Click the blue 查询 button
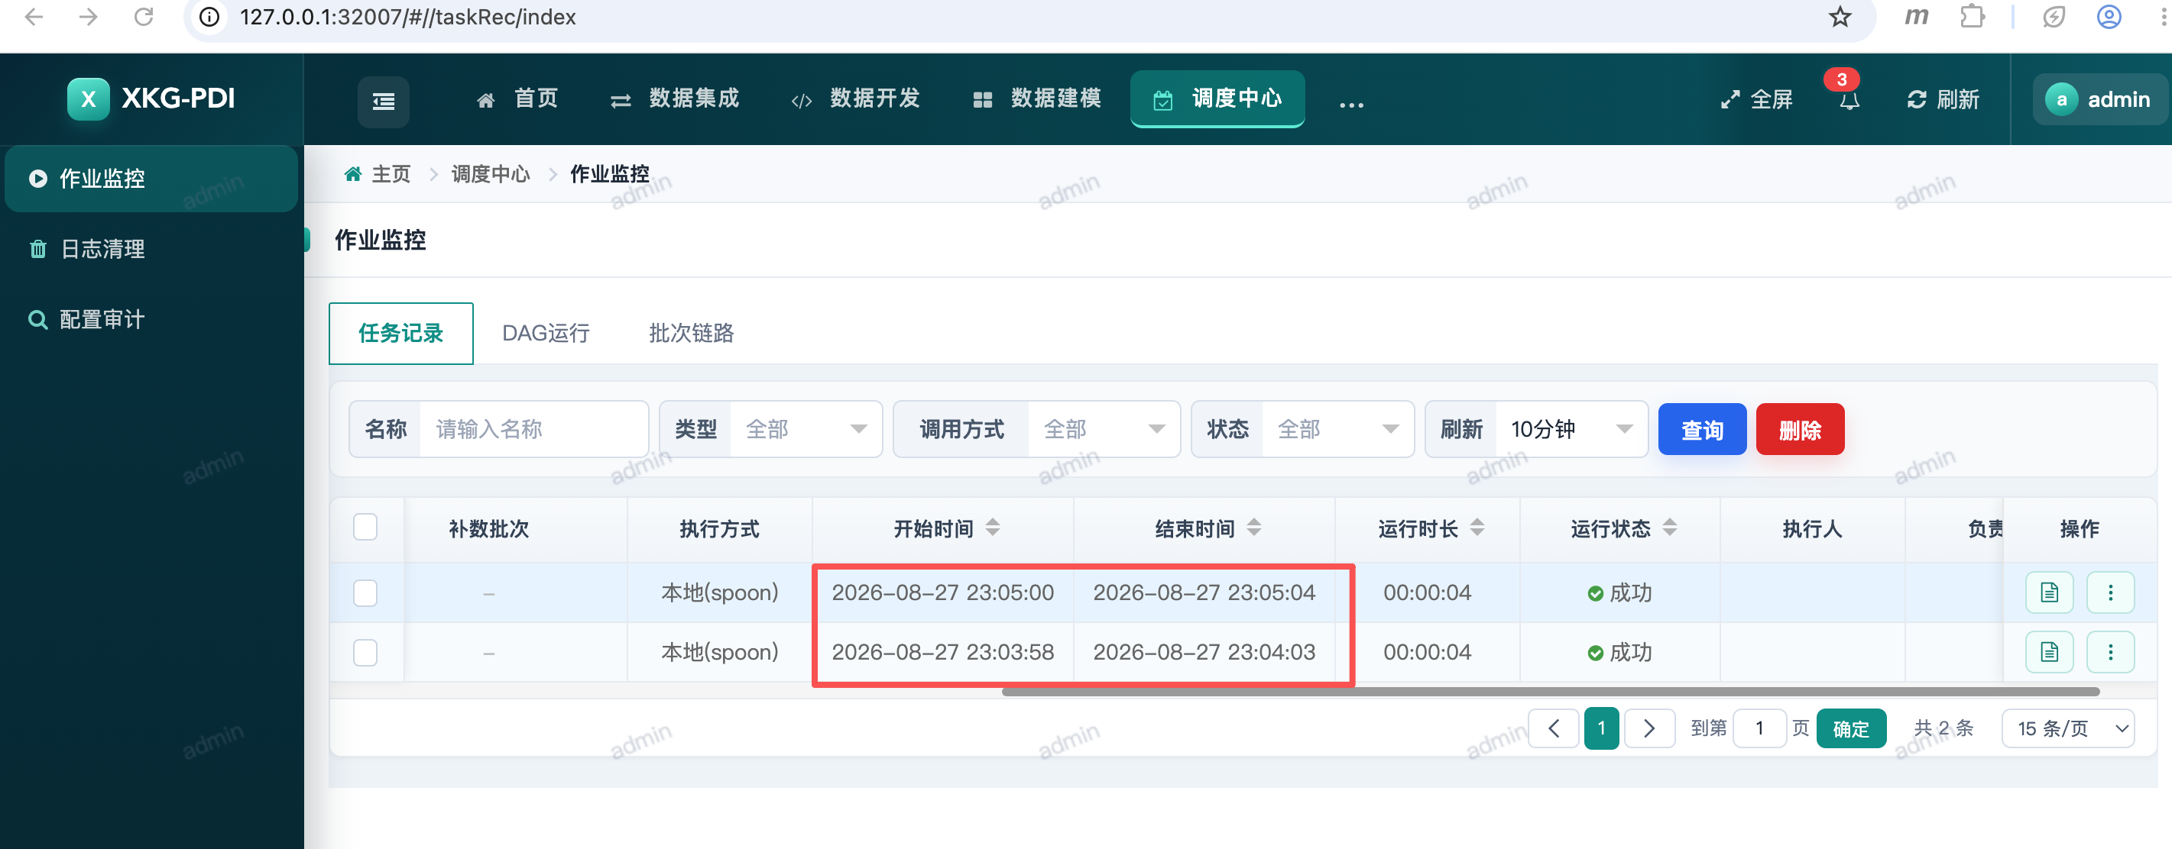Viewport: 2172px width, 849px height. pyautogui.click(x=1702, y=430)
